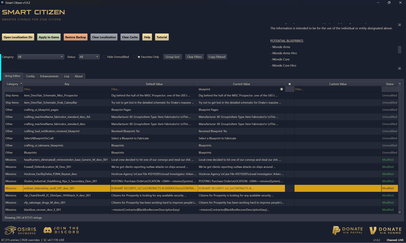Click the Clear Filters button
The image size is (406, 243).
coord(194,57)
